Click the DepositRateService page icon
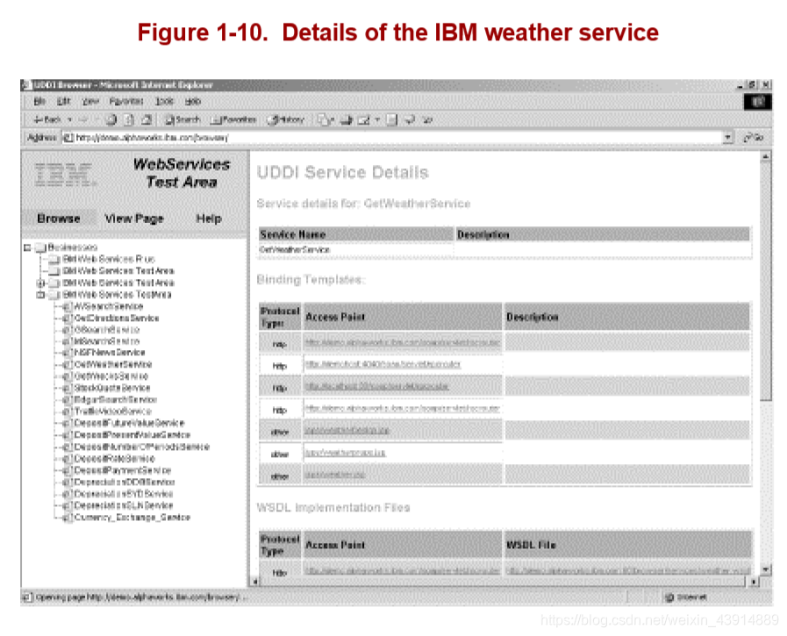Screen dimensions: 787x636 click(x=67, y=459)
